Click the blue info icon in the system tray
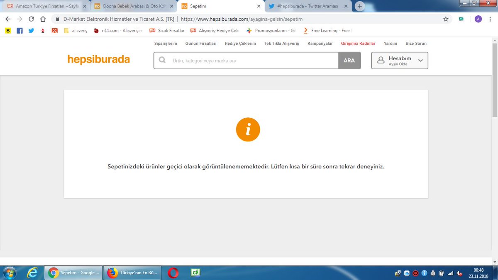The height and width of the screenshot is (280, 498). point(425,273)
